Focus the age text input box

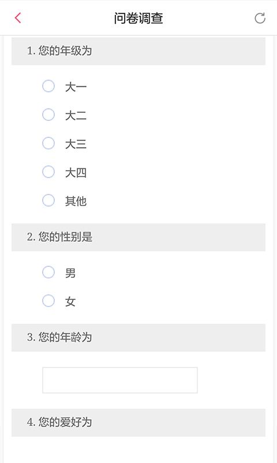tap(120, 380)
